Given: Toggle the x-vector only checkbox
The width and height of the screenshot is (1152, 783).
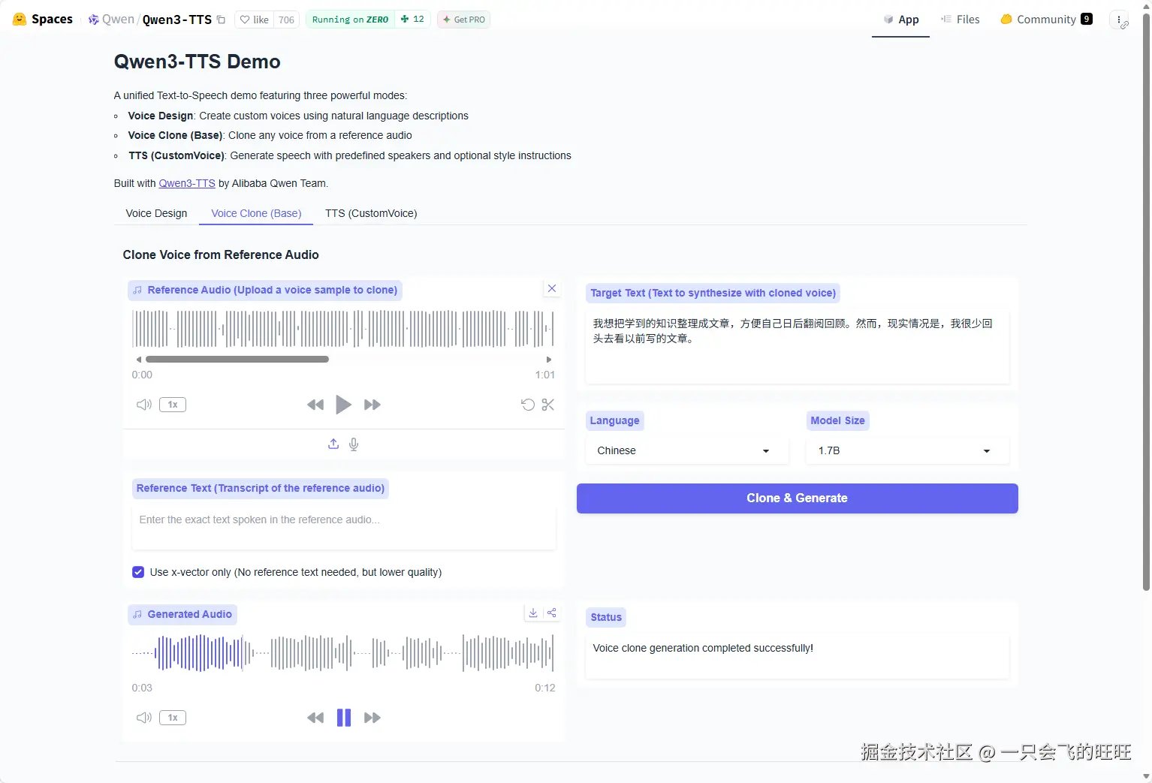Looking at the screenshot, I should pos(138,572).
